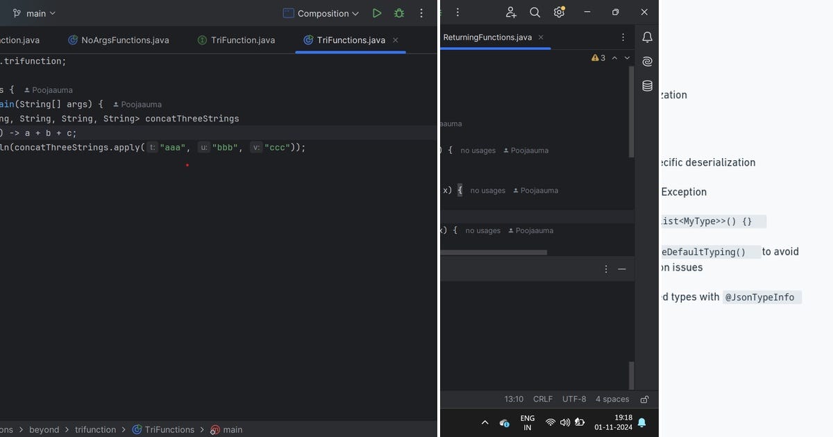Image resolution: width=833 pixels, height=437 pixels.
Task: Open more options three-dots left of Code With Me
Action: (456, 12)
